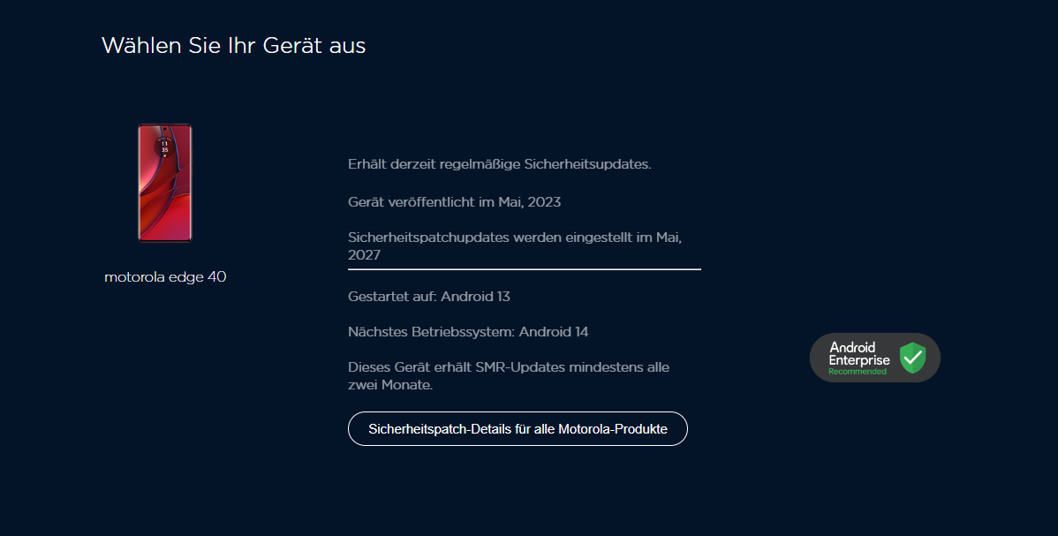Screen dimensions: 1058x536
Task: Click the text Erhält derzeit regelmäßige Sicherheitsupdates
Action: [x=499, y=164]
